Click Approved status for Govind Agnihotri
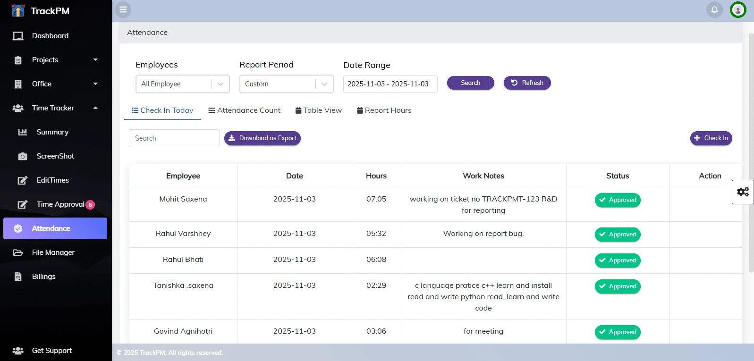Image resolution: width=754 pixels, height=361 pixels. (x=618, y=332)
